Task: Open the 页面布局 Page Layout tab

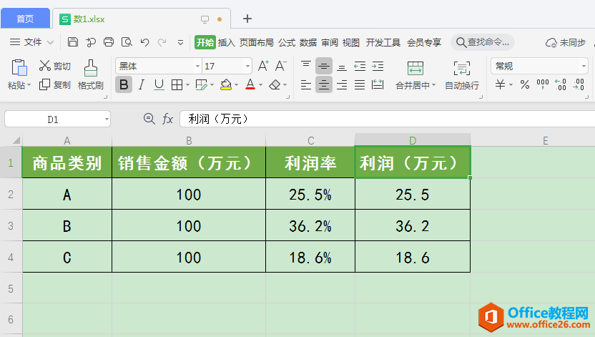Action: click(x=257, y=42)
